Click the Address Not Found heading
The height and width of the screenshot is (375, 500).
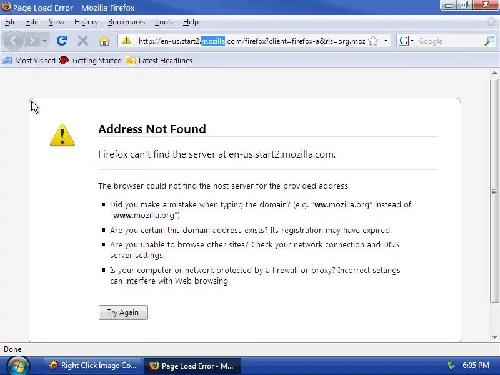pos(152,129)
